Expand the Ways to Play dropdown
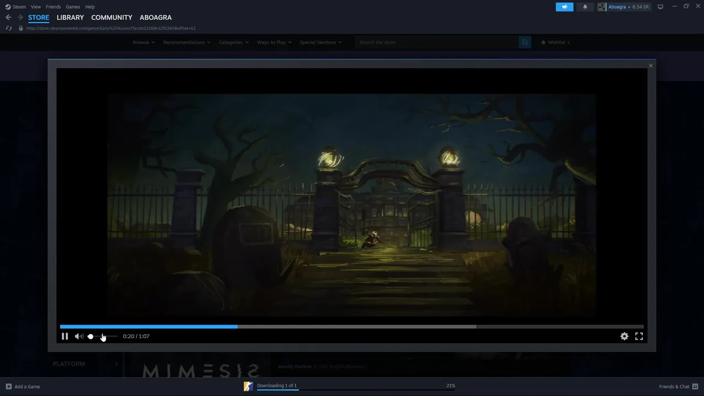The height and width of the screenshot is (396, 704). pyautogui.click(x=274, y=42)
